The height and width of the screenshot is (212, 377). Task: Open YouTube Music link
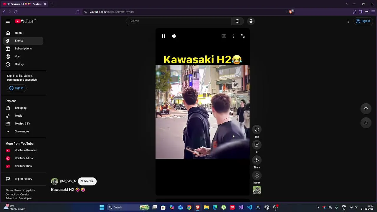pos(23,158)
